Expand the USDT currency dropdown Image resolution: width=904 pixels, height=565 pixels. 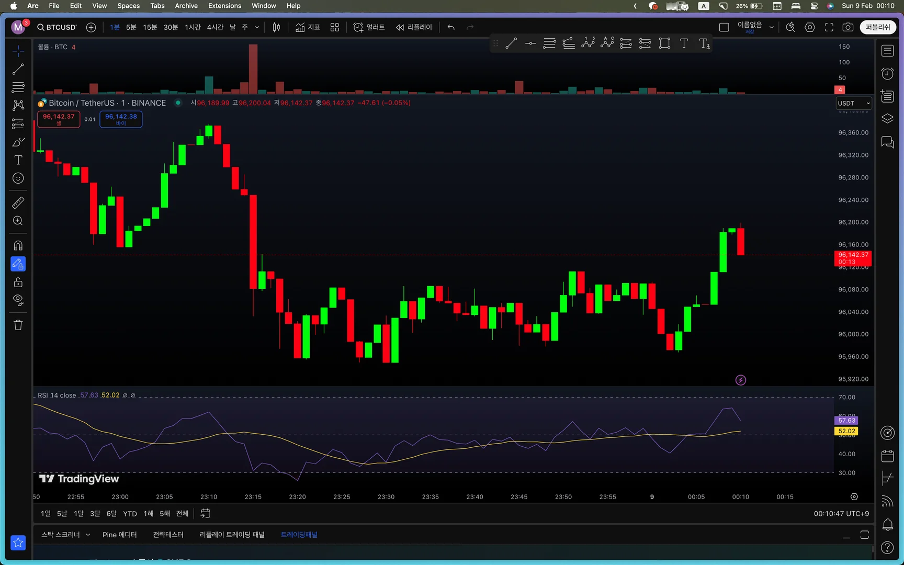point(854,103)
